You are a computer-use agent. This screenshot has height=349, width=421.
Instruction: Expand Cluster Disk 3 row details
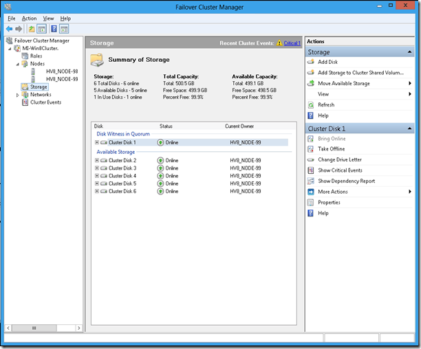[97, 168]
